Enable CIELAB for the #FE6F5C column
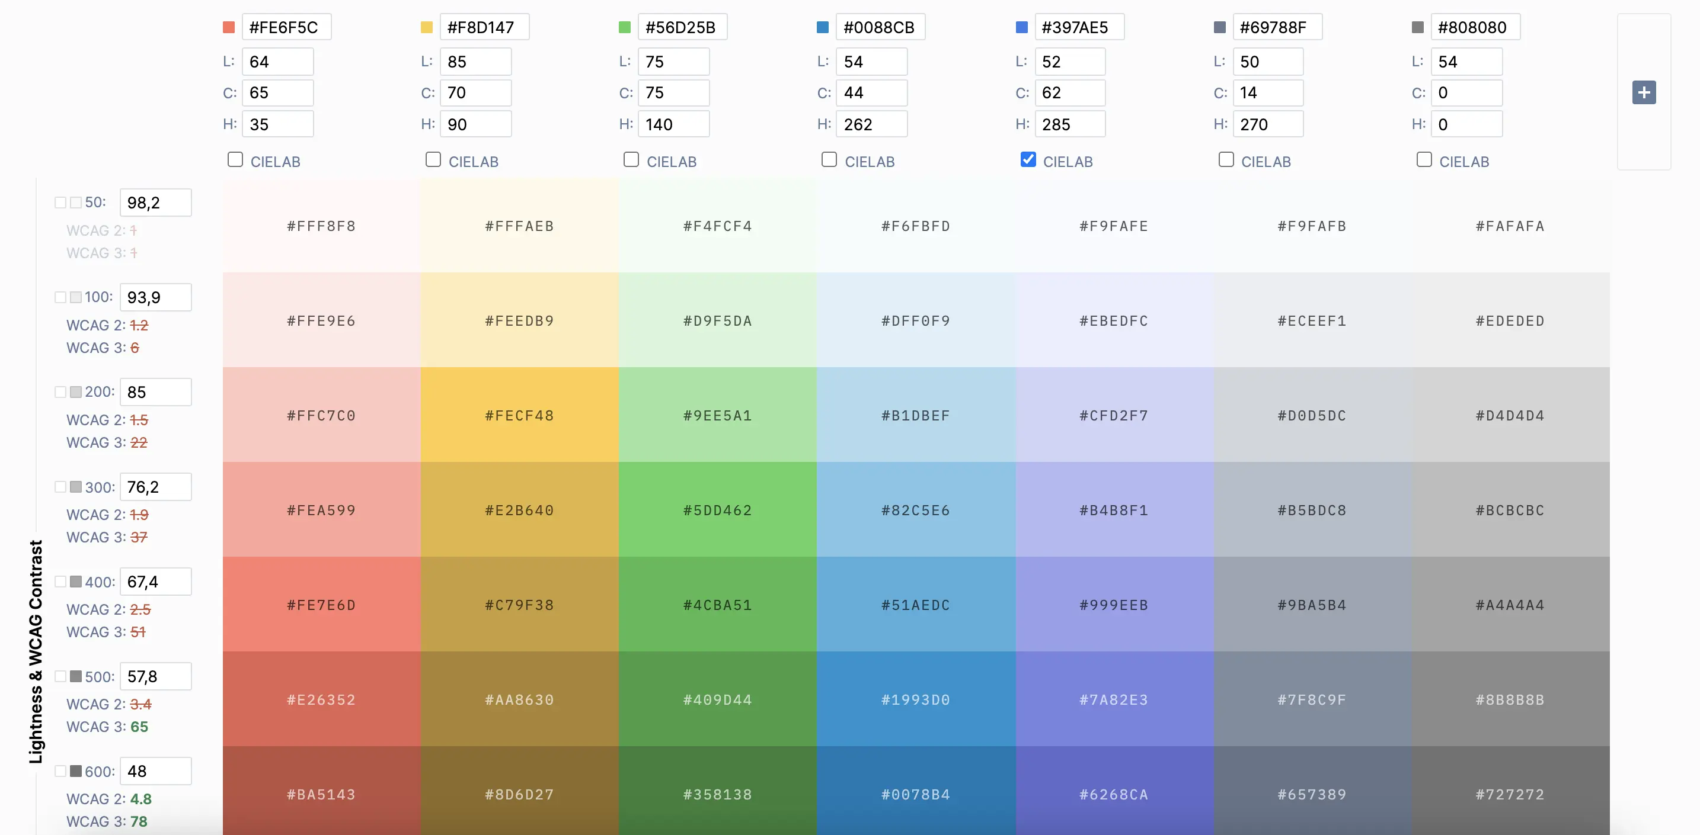Screen dimensions: 1700x835 click(235, 160)
